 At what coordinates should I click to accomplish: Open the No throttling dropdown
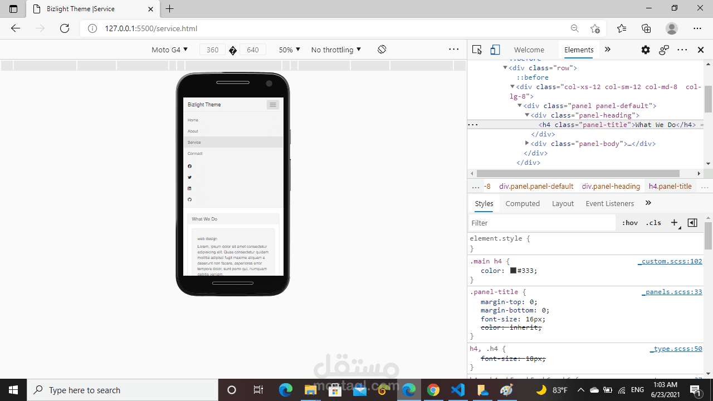336,50
